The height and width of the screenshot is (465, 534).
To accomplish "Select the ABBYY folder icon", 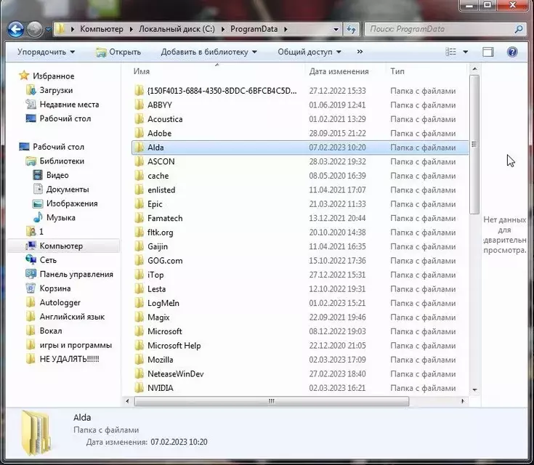I will coord(139,105).
